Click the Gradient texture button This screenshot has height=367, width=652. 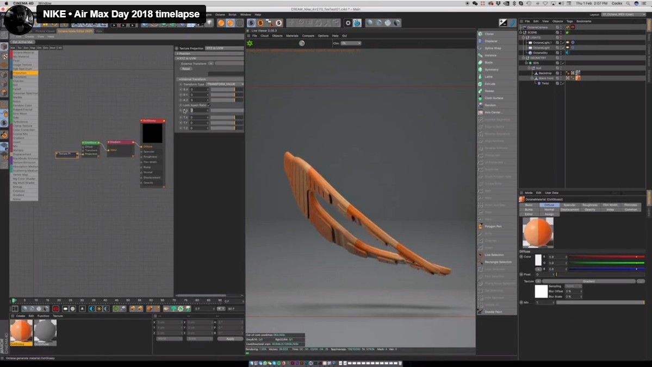tap(589, 281)
